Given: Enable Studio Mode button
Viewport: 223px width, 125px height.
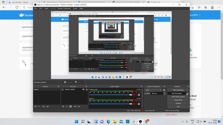Looking at the screenshot, I should pos(178,100).
